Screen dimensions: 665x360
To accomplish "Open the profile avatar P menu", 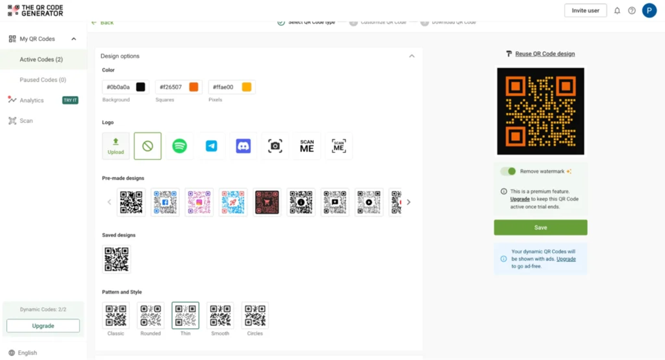I will pyautogui.click(x=649, y=10).
